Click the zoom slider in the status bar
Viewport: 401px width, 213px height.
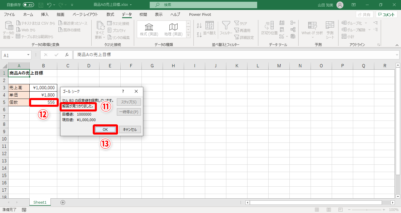click(366, 210)
